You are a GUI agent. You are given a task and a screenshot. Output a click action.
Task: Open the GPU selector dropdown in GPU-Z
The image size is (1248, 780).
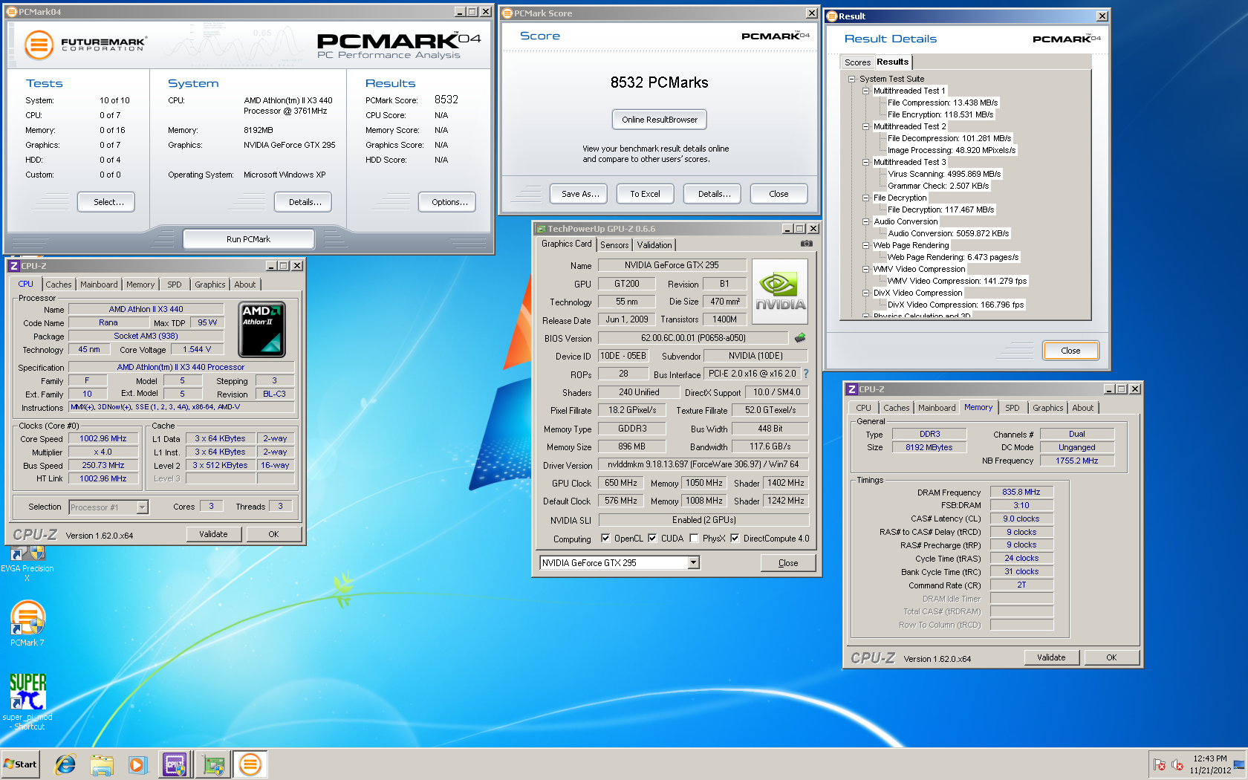pos(693,563)
